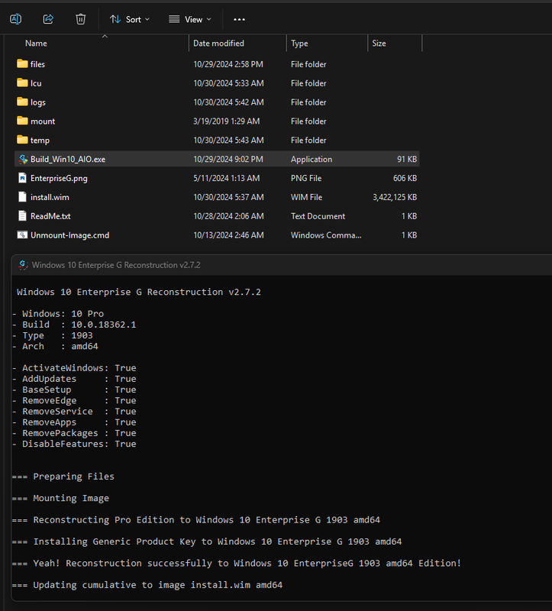The image size is (552, 611).
Task: Select the lcu folder icon
Action: click(22, 82)
